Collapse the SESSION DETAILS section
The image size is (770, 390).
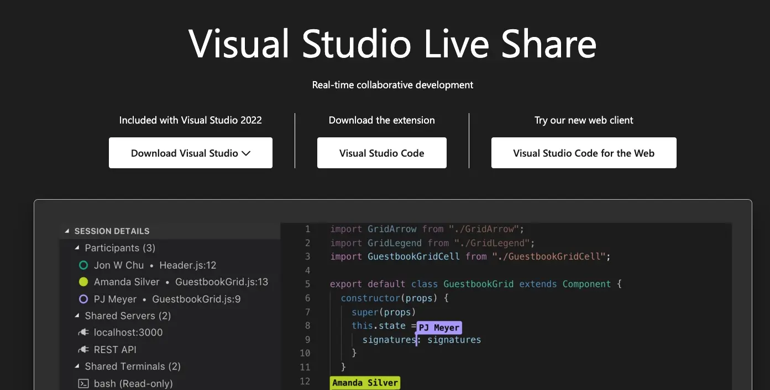67,231
